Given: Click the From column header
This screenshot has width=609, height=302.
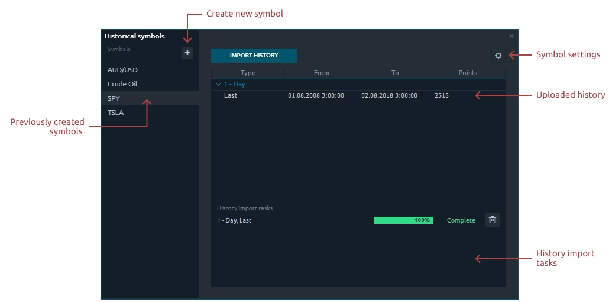Looking at the screenshot, I should tap(322, 73).
